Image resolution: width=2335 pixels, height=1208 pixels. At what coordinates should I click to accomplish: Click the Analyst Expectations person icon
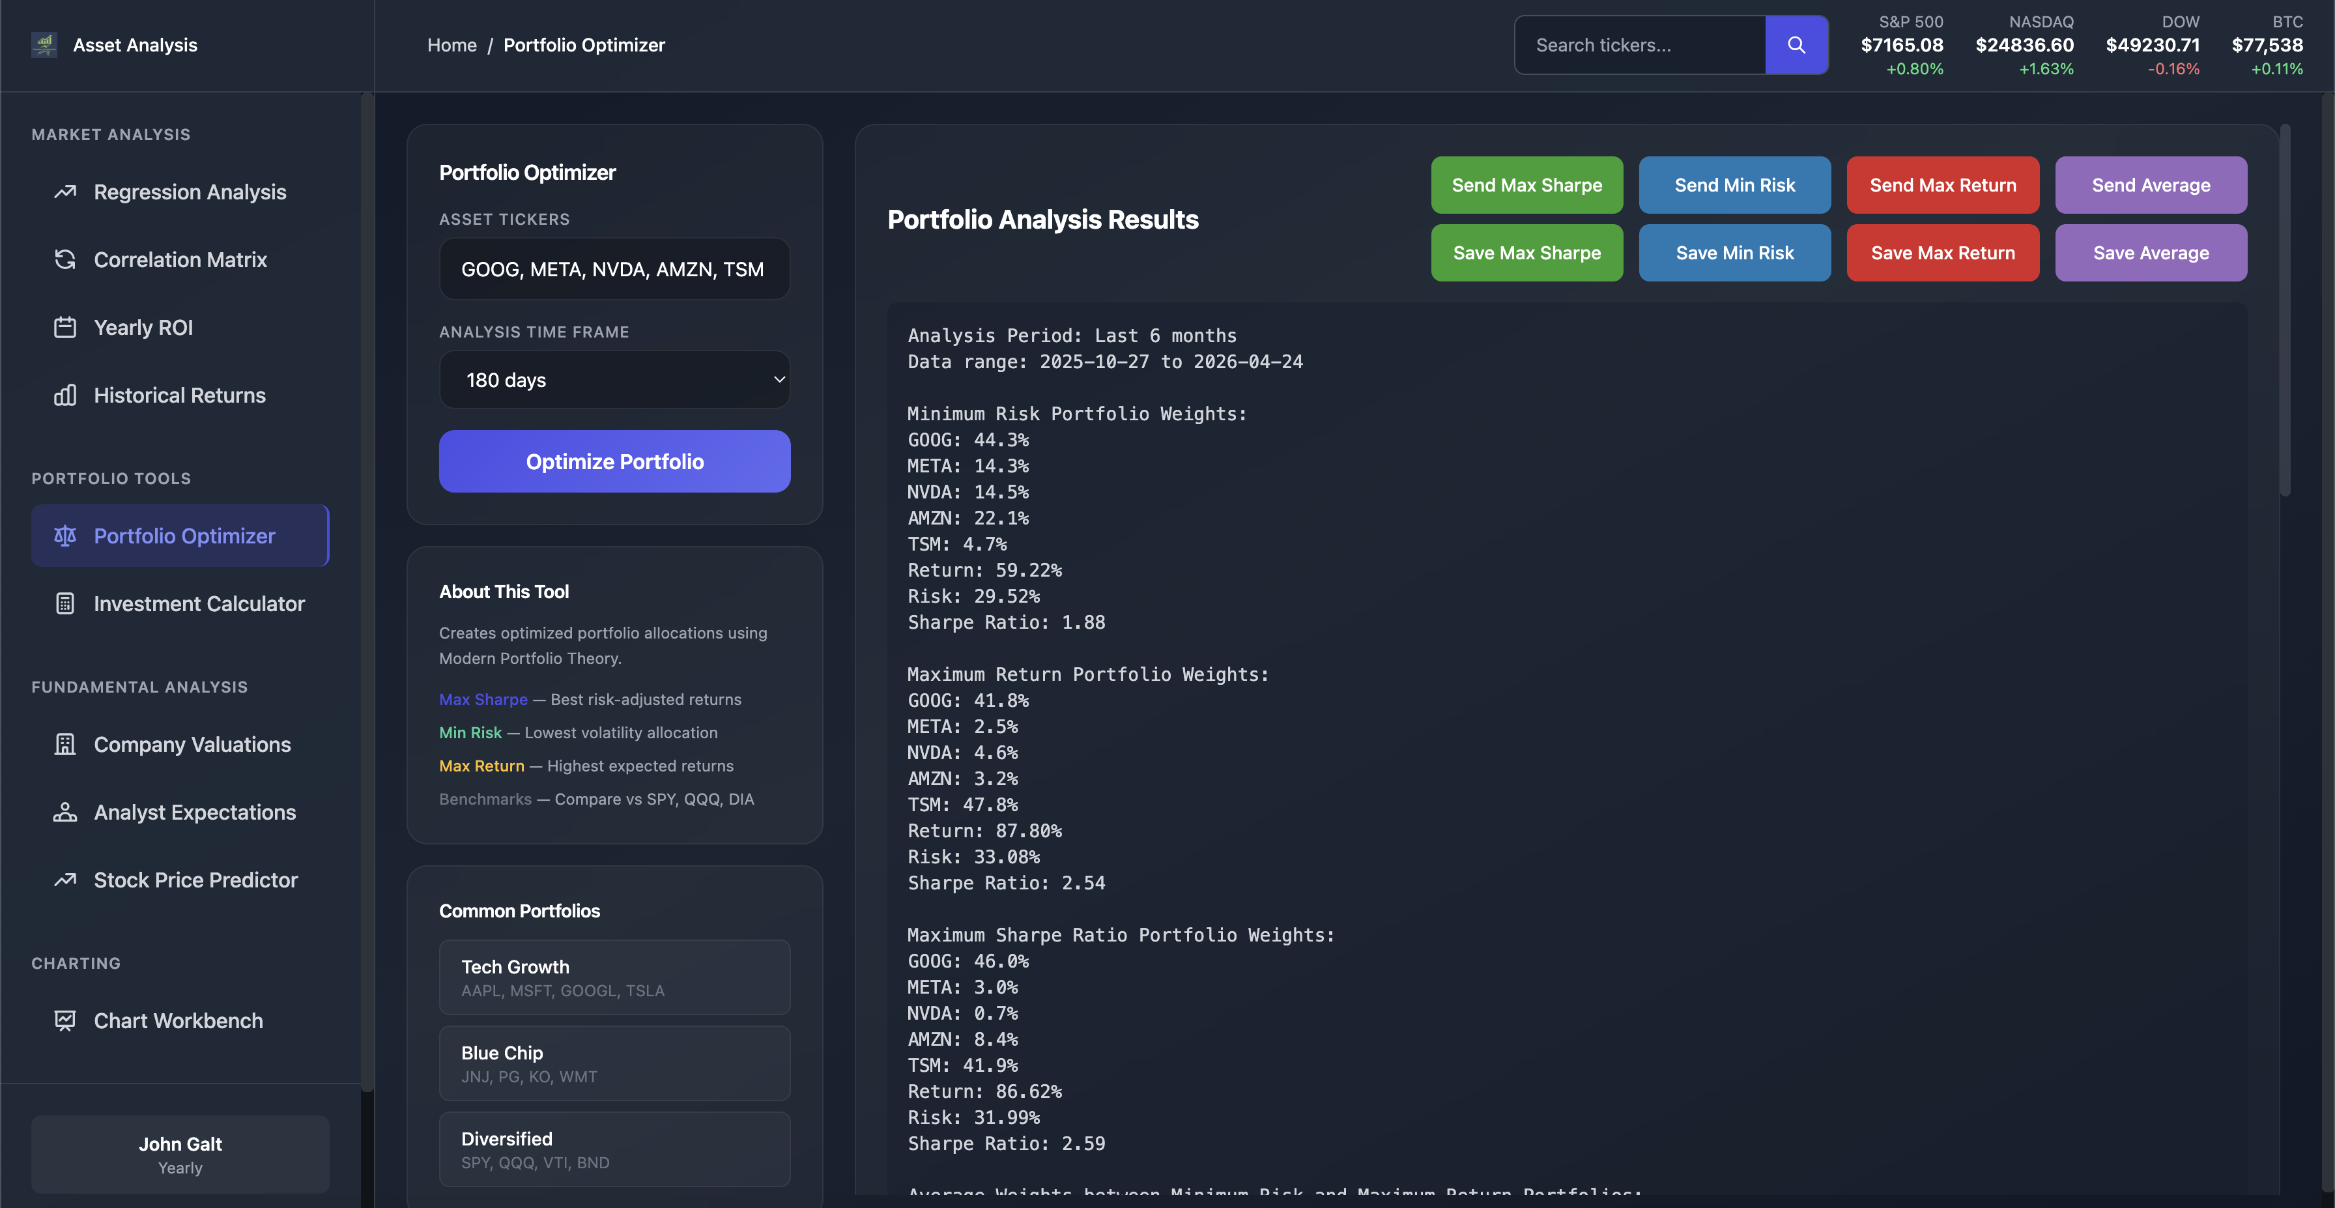click(x=64, y=812)
